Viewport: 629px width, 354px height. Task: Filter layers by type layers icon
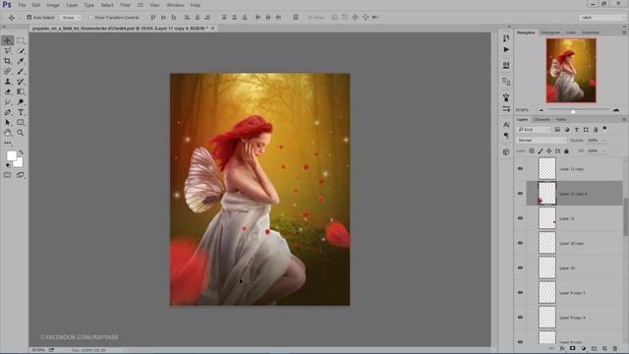pos(577,130)
